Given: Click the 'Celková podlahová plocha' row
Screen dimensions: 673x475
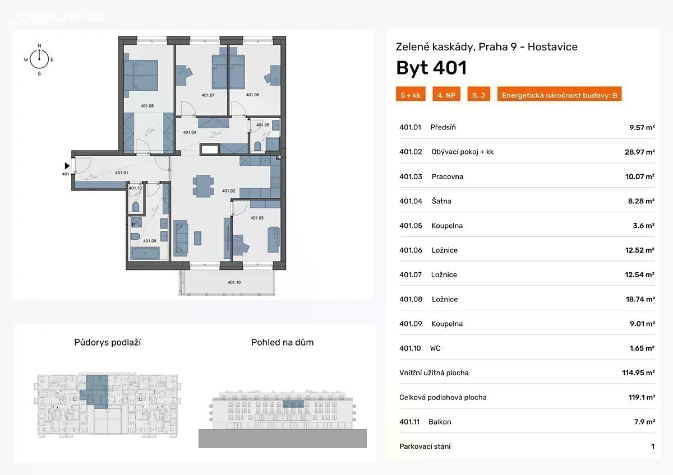Looking at the screenshot, I should [527, 397].
